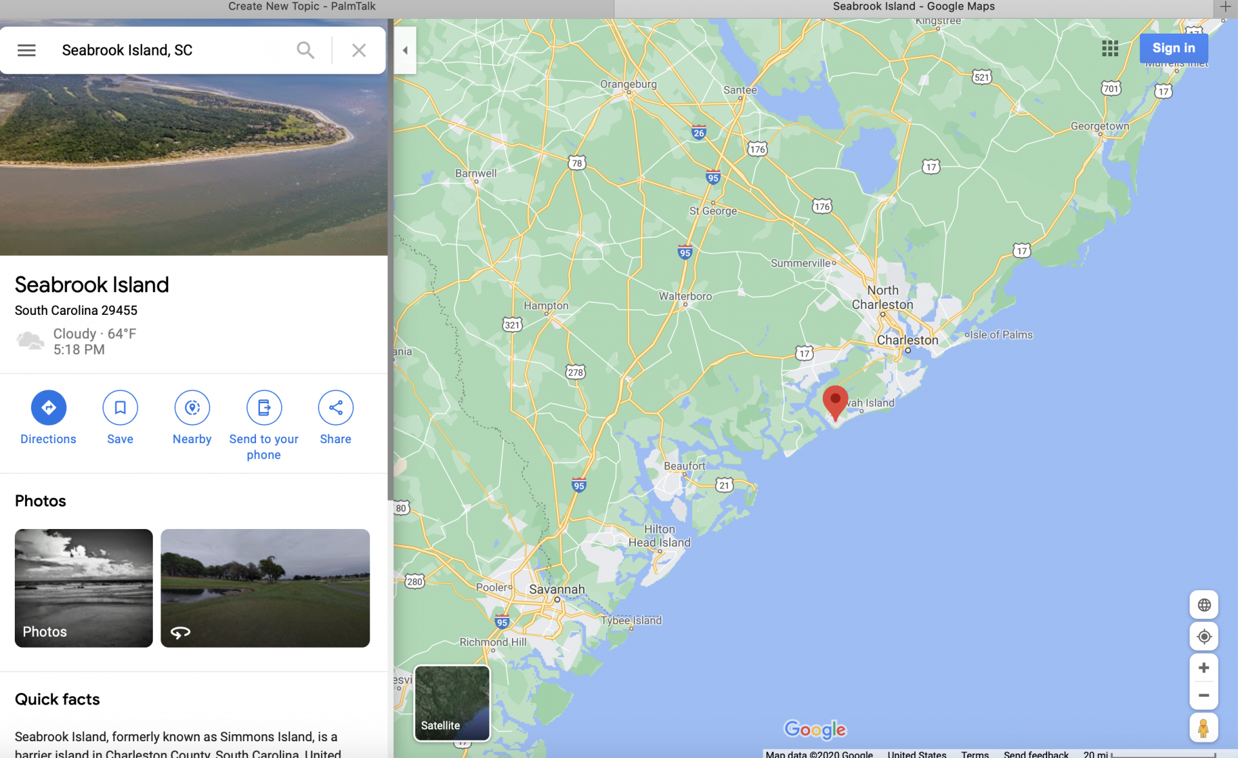Click the Hampton map label
Viewport: 1238px width, 758px height.
coord(546,306)
